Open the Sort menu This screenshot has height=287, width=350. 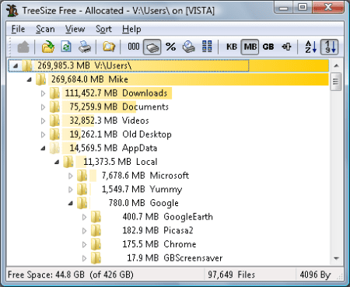pyautogui.click(x=103, y=29)
